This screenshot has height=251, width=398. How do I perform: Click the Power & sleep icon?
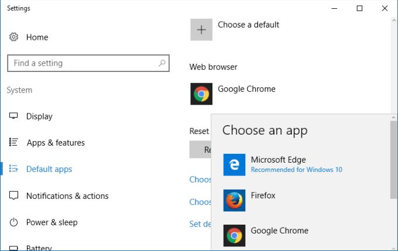click(x=13, y=222)
